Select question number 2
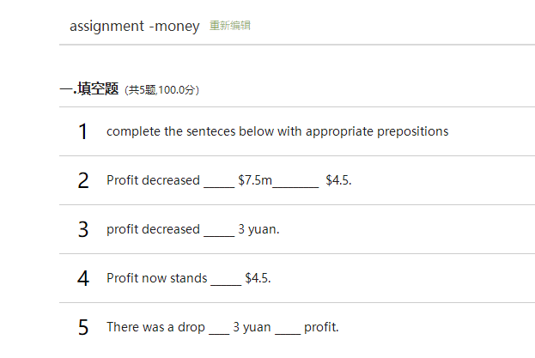535x358 pixels. tap(82, 180)
